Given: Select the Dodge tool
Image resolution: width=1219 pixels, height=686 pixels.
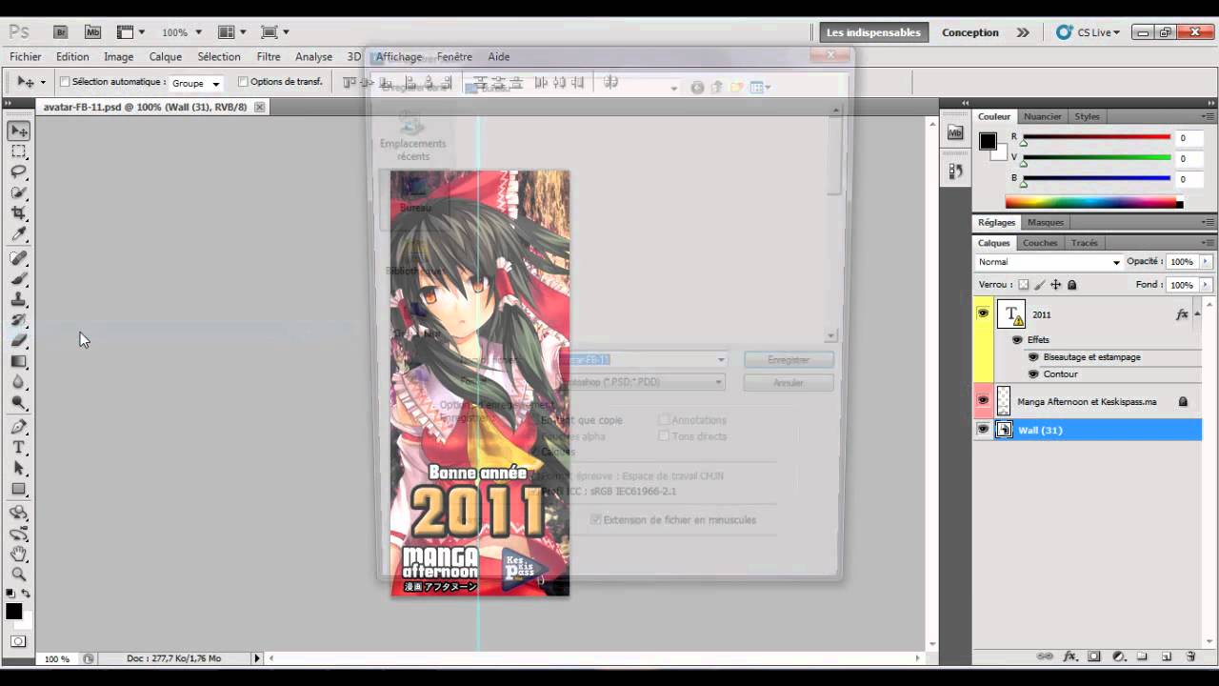Looking at the screenshot, I should pyautogui.click(x=19, y=403).
